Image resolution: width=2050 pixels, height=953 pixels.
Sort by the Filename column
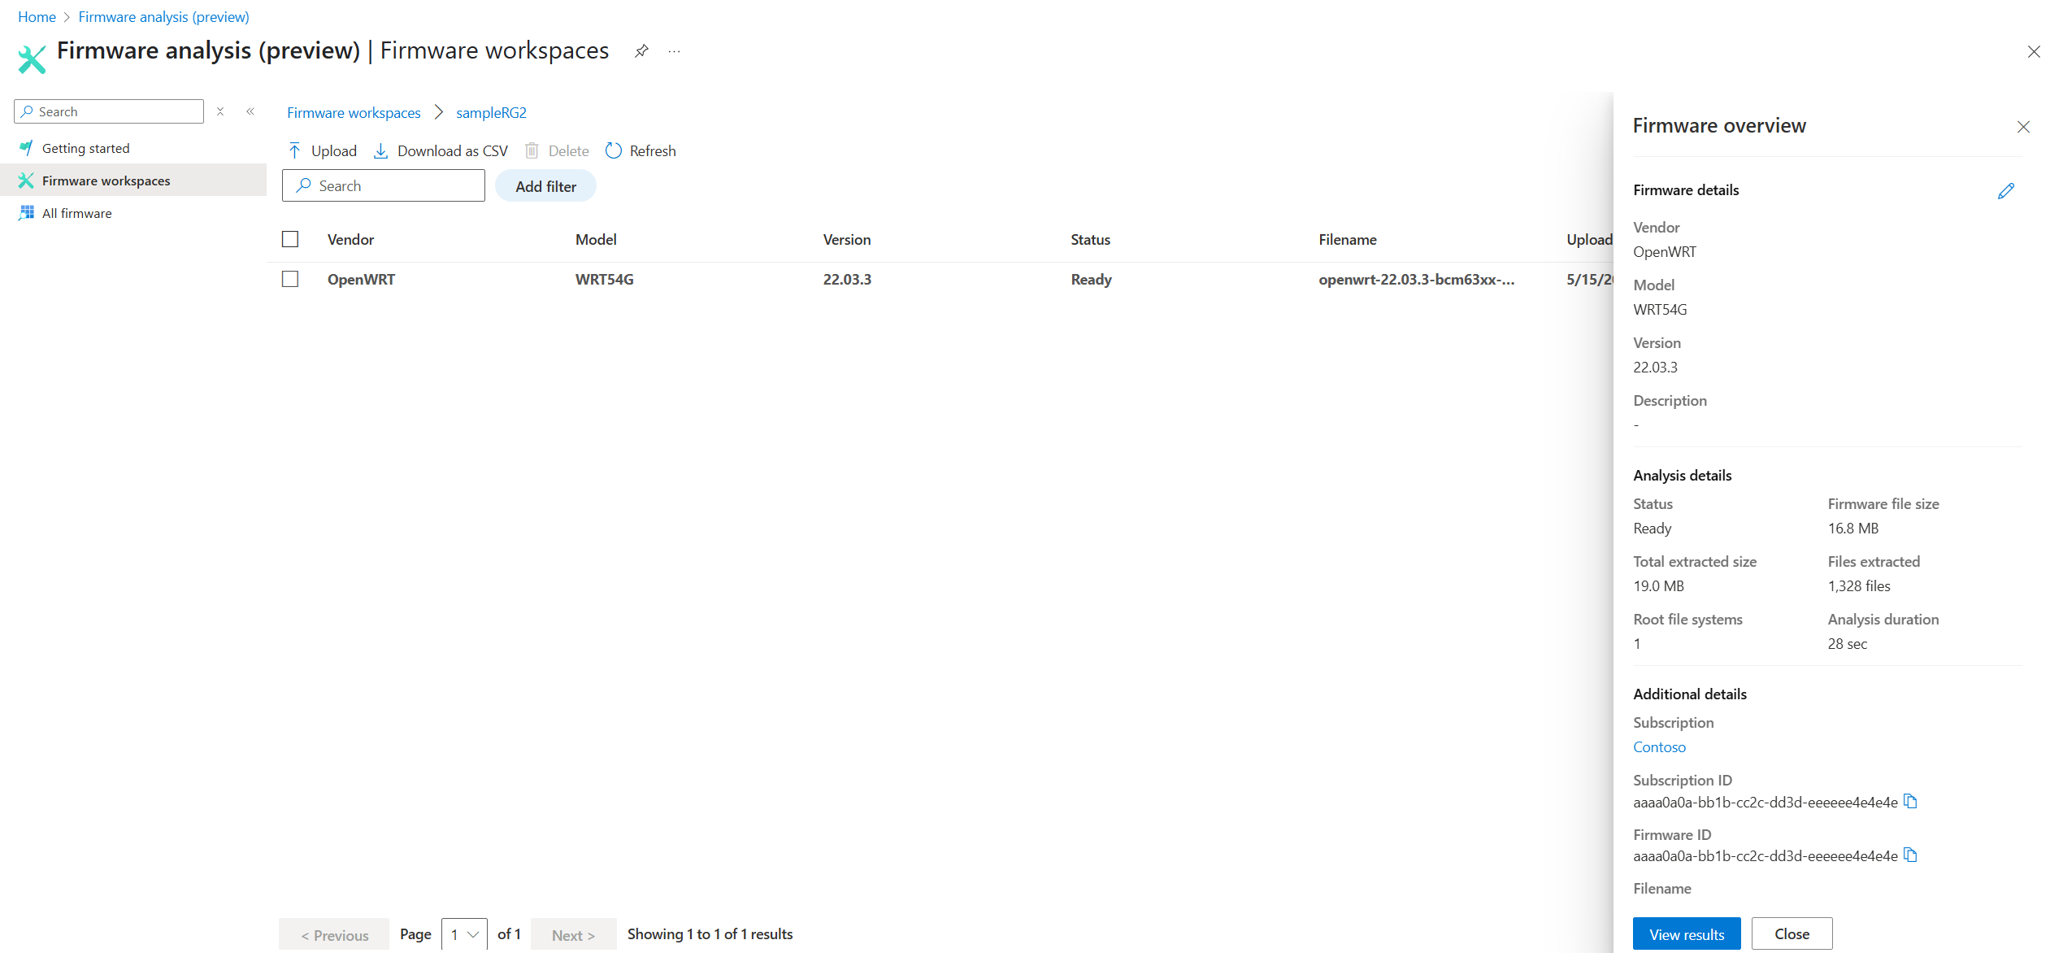point(1348,240)
